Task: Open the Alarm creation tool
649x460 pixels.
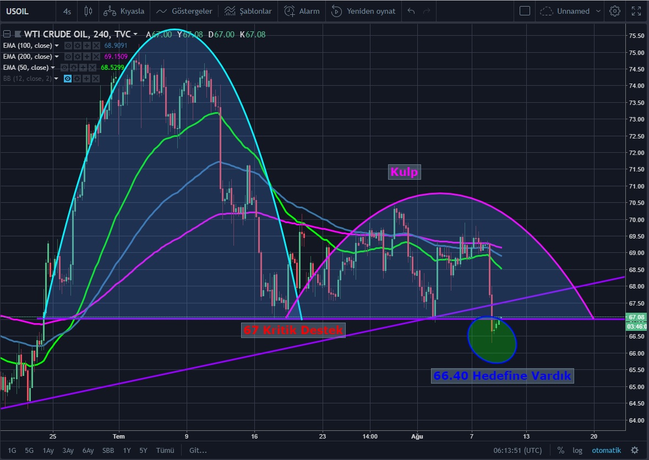Action: pos(302,11)
